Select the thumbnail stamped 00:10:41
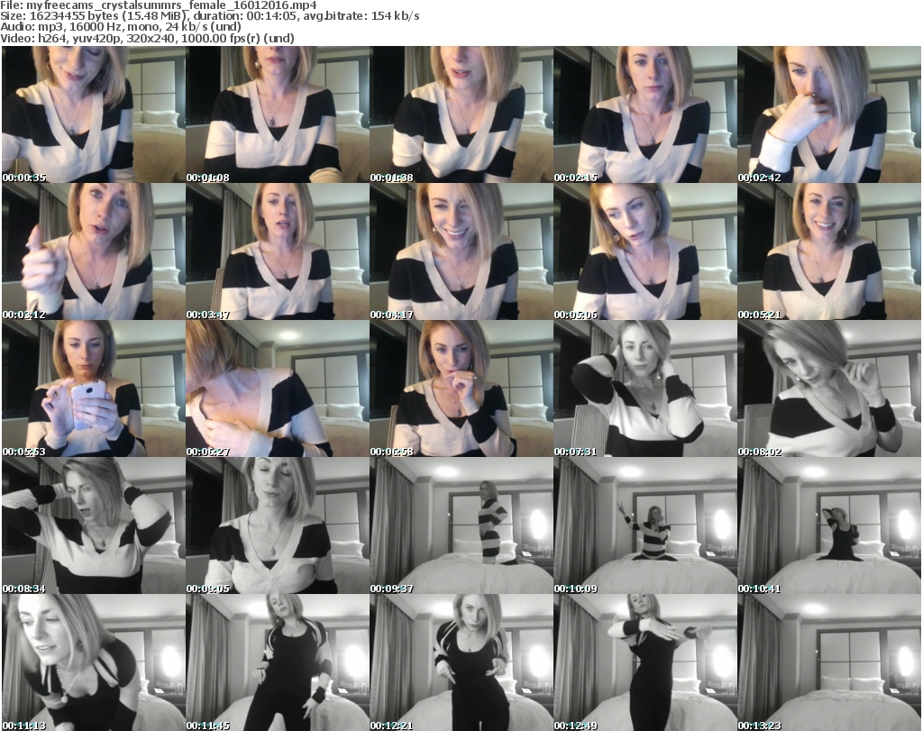Viewport: 923px width, 731px height. click(x=829, y=526)
